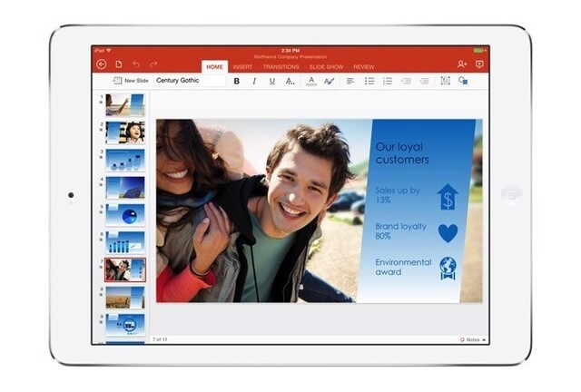Select slide 9 thumbnail
The width and height of the screenshot is (581, 392).
(125, 325)
